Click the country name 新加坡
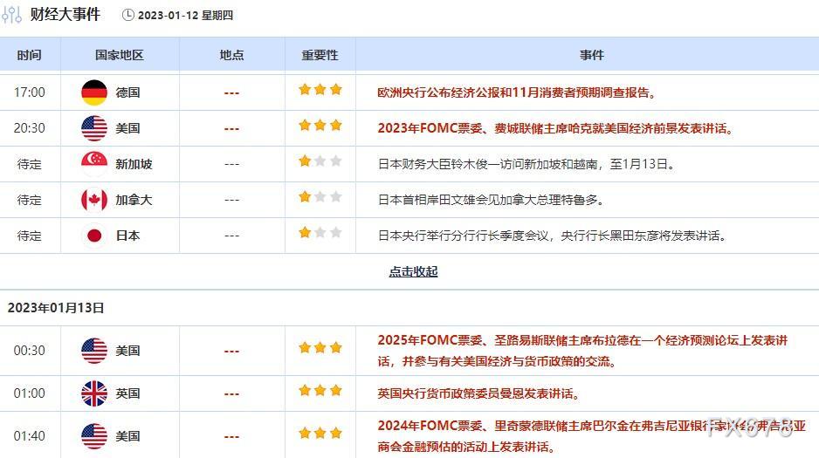819x458 pixels. tap(134, 164)
